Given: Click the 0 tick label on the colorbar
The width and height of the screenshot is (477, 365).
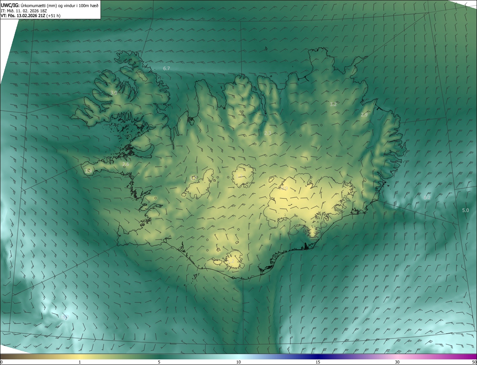Looking at the screenshot, I should coord(1,362).
